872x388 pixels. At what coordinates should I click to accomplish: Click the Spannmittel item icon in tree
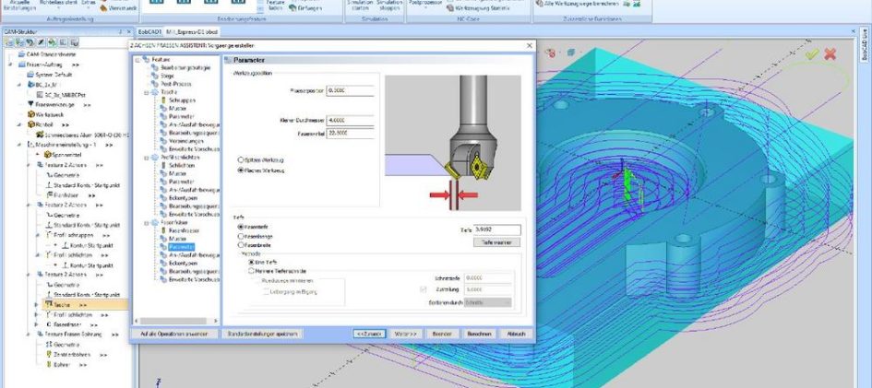40,155
